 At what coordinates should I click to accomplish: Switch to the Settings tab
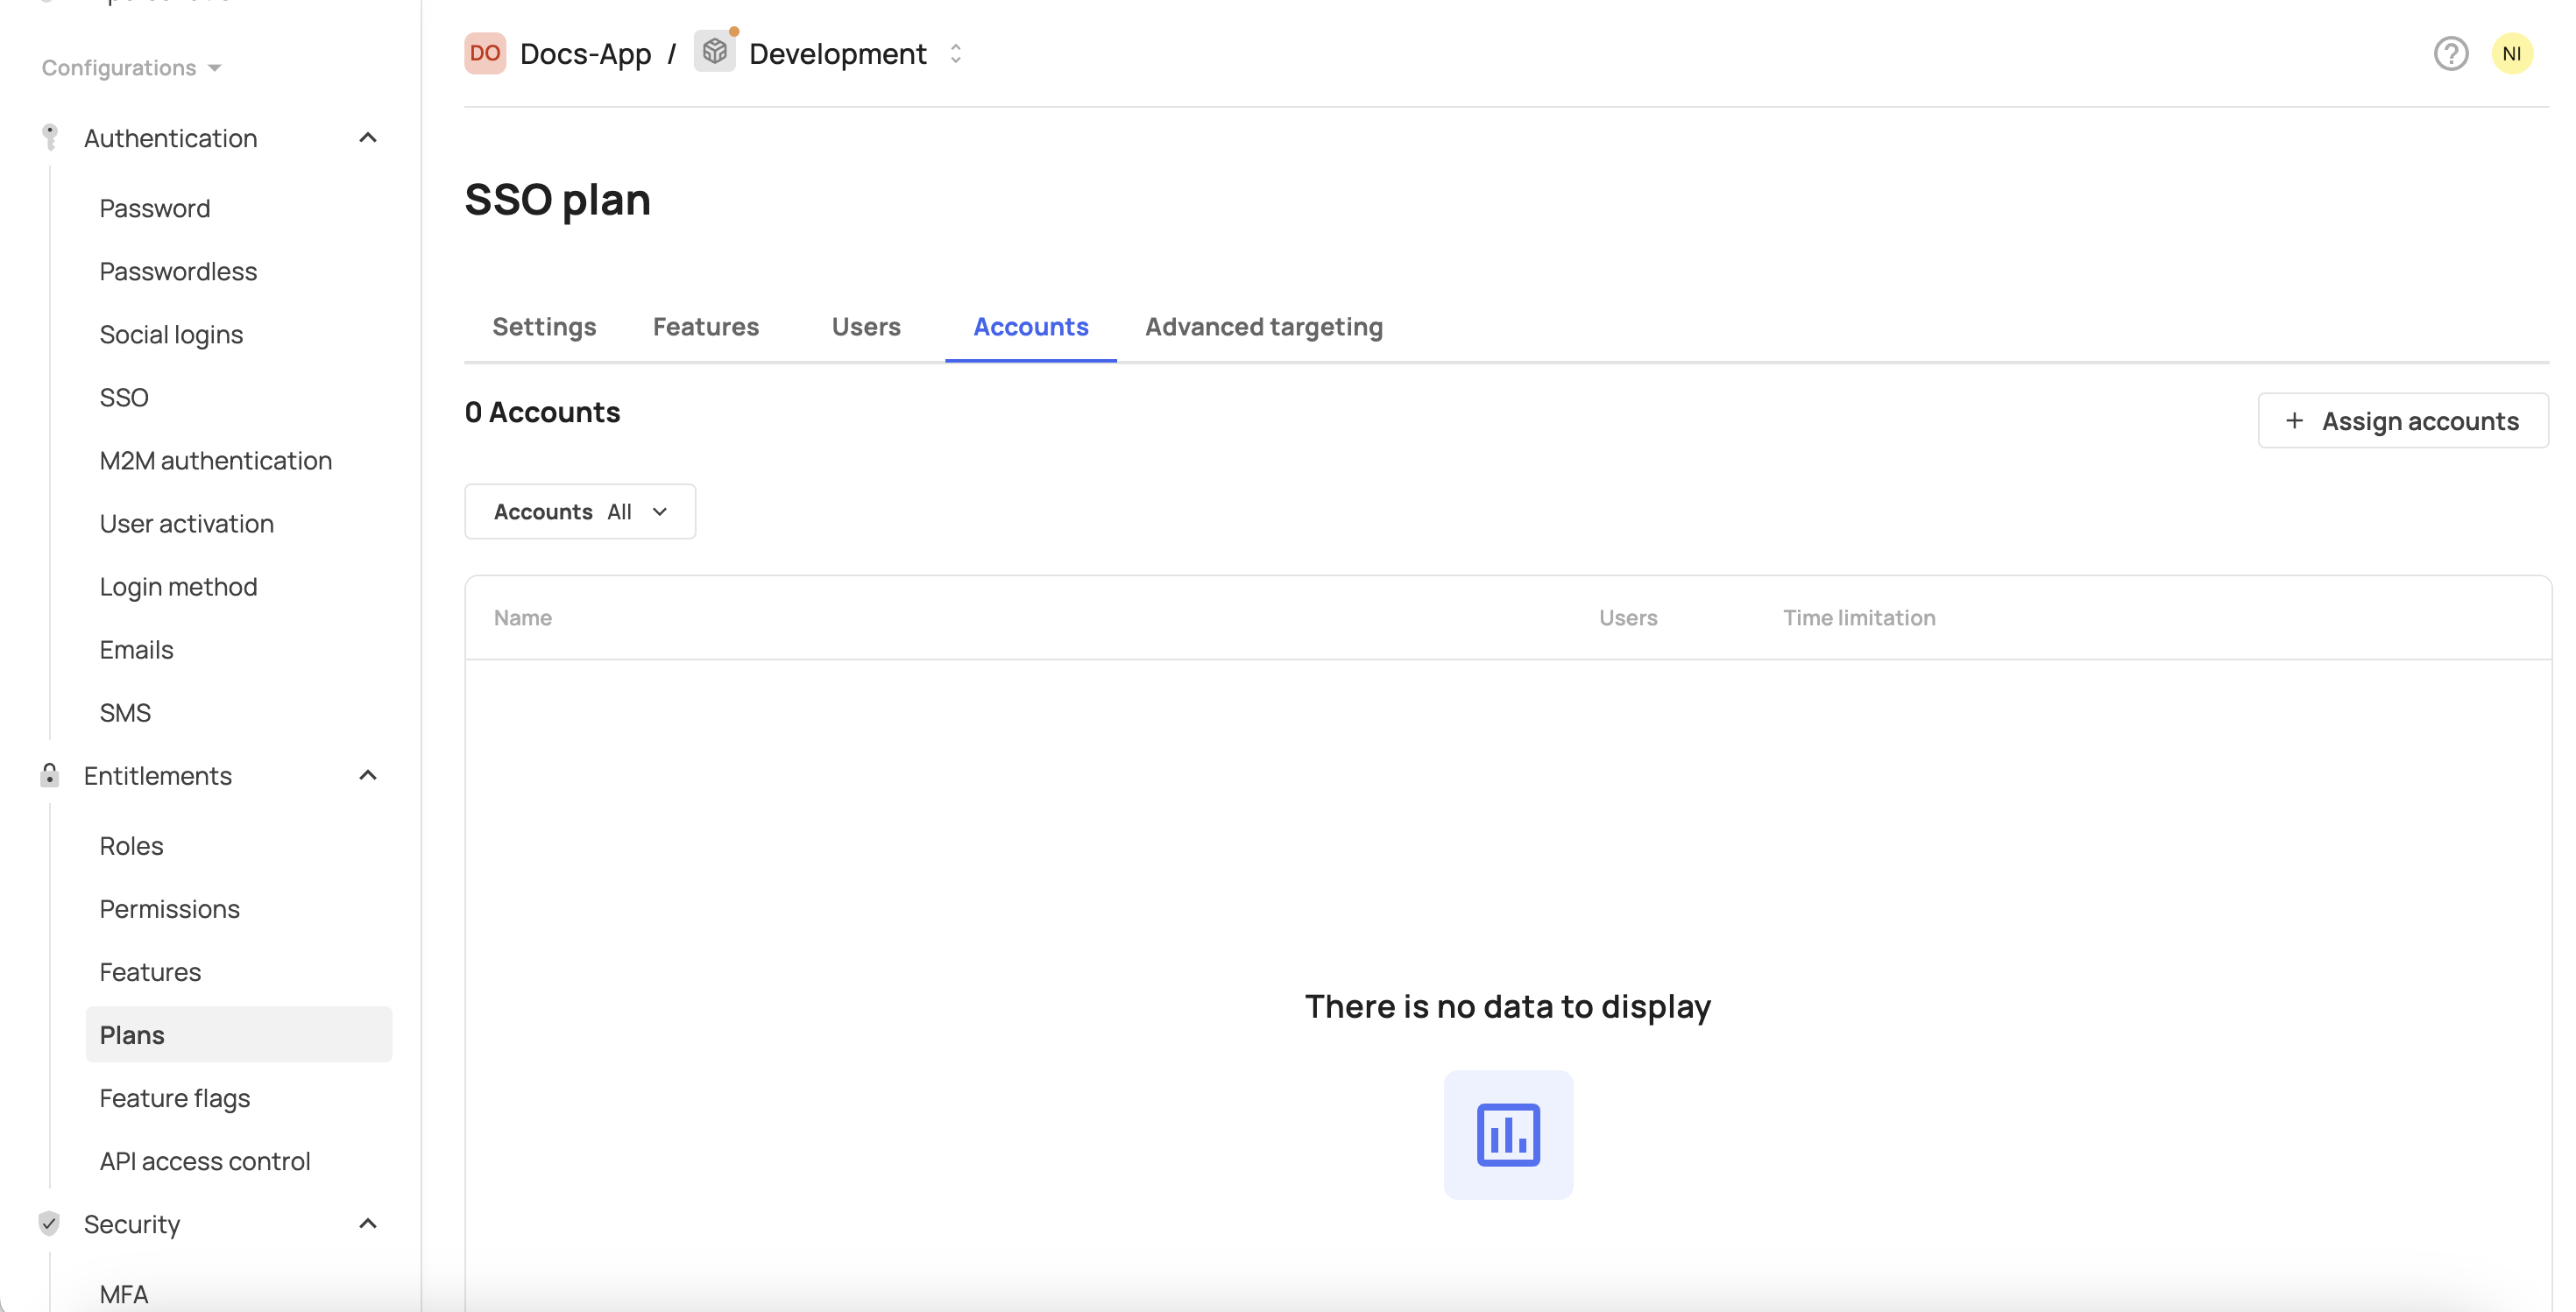(x=544, y=327)
